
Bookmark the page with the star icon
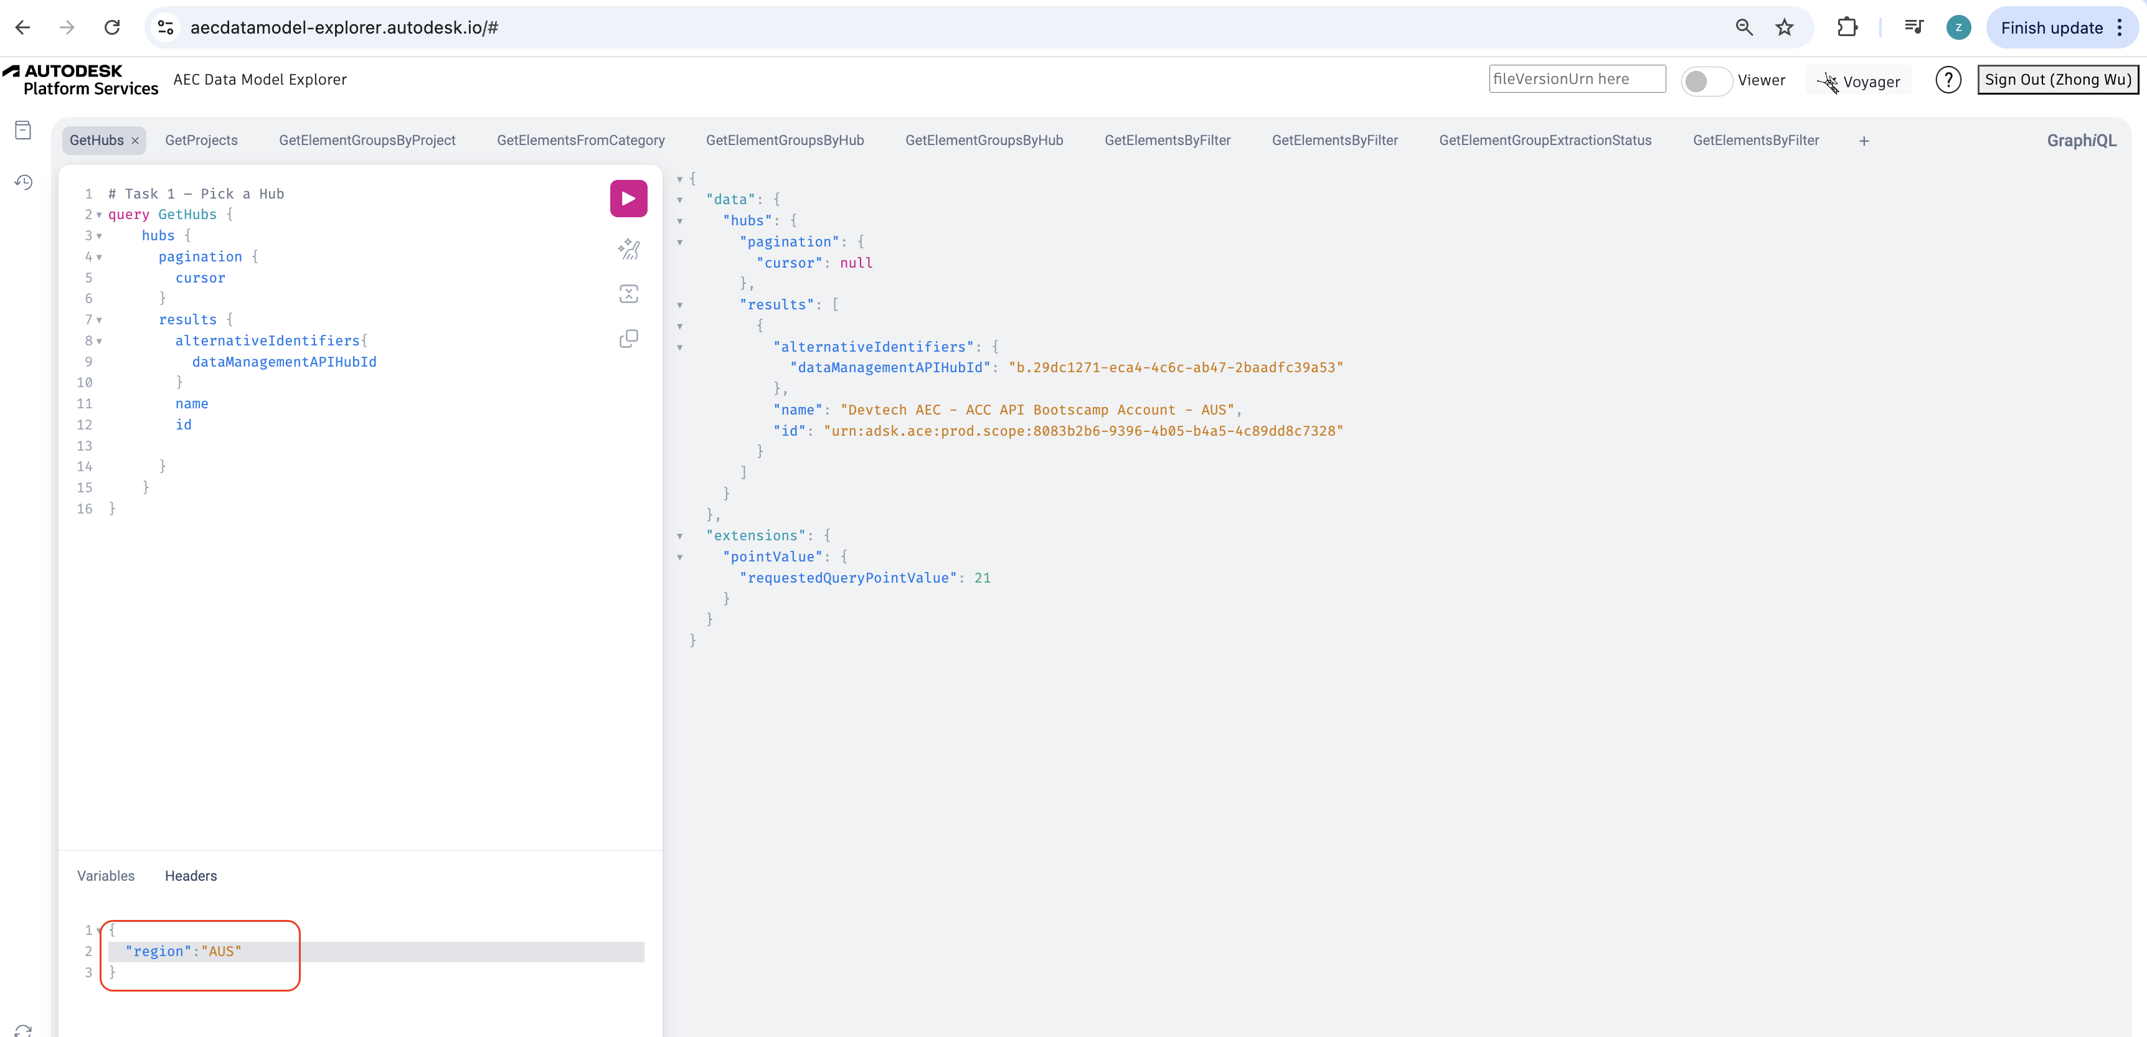1785,27
